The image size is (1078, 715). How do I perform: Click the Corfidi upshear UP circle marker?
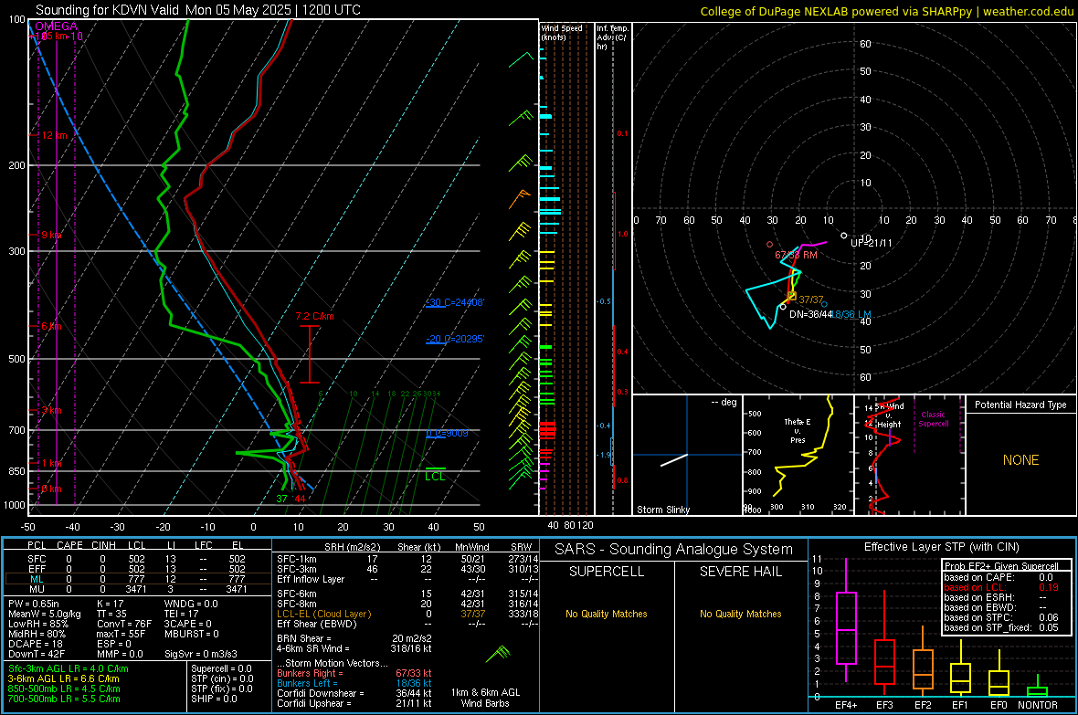[844, 236]
